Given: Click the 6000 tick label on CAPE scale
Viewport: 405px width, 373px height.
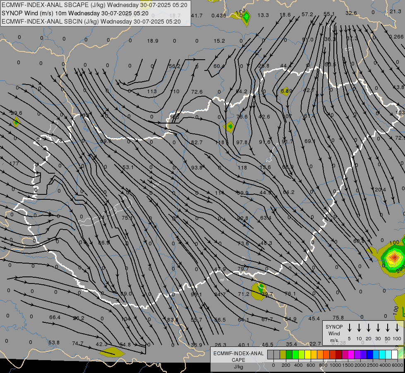Looking at the screenshot, I should (x=398, y=365).
